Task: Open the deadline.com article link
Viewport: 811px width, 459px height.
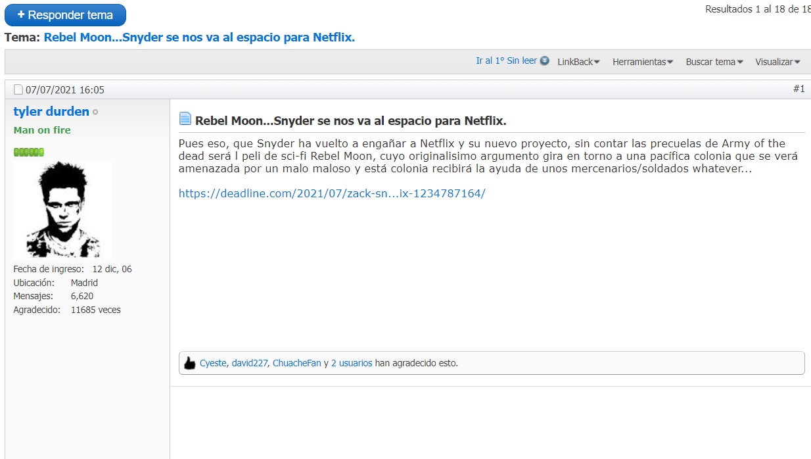Action: (332, 193)
